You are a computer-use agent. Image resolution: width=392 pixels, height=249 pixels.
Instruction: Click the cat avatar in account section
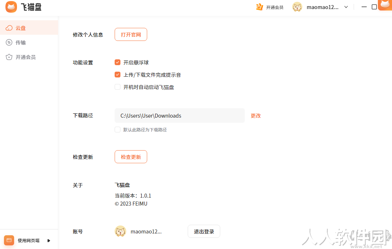point(120,231)
